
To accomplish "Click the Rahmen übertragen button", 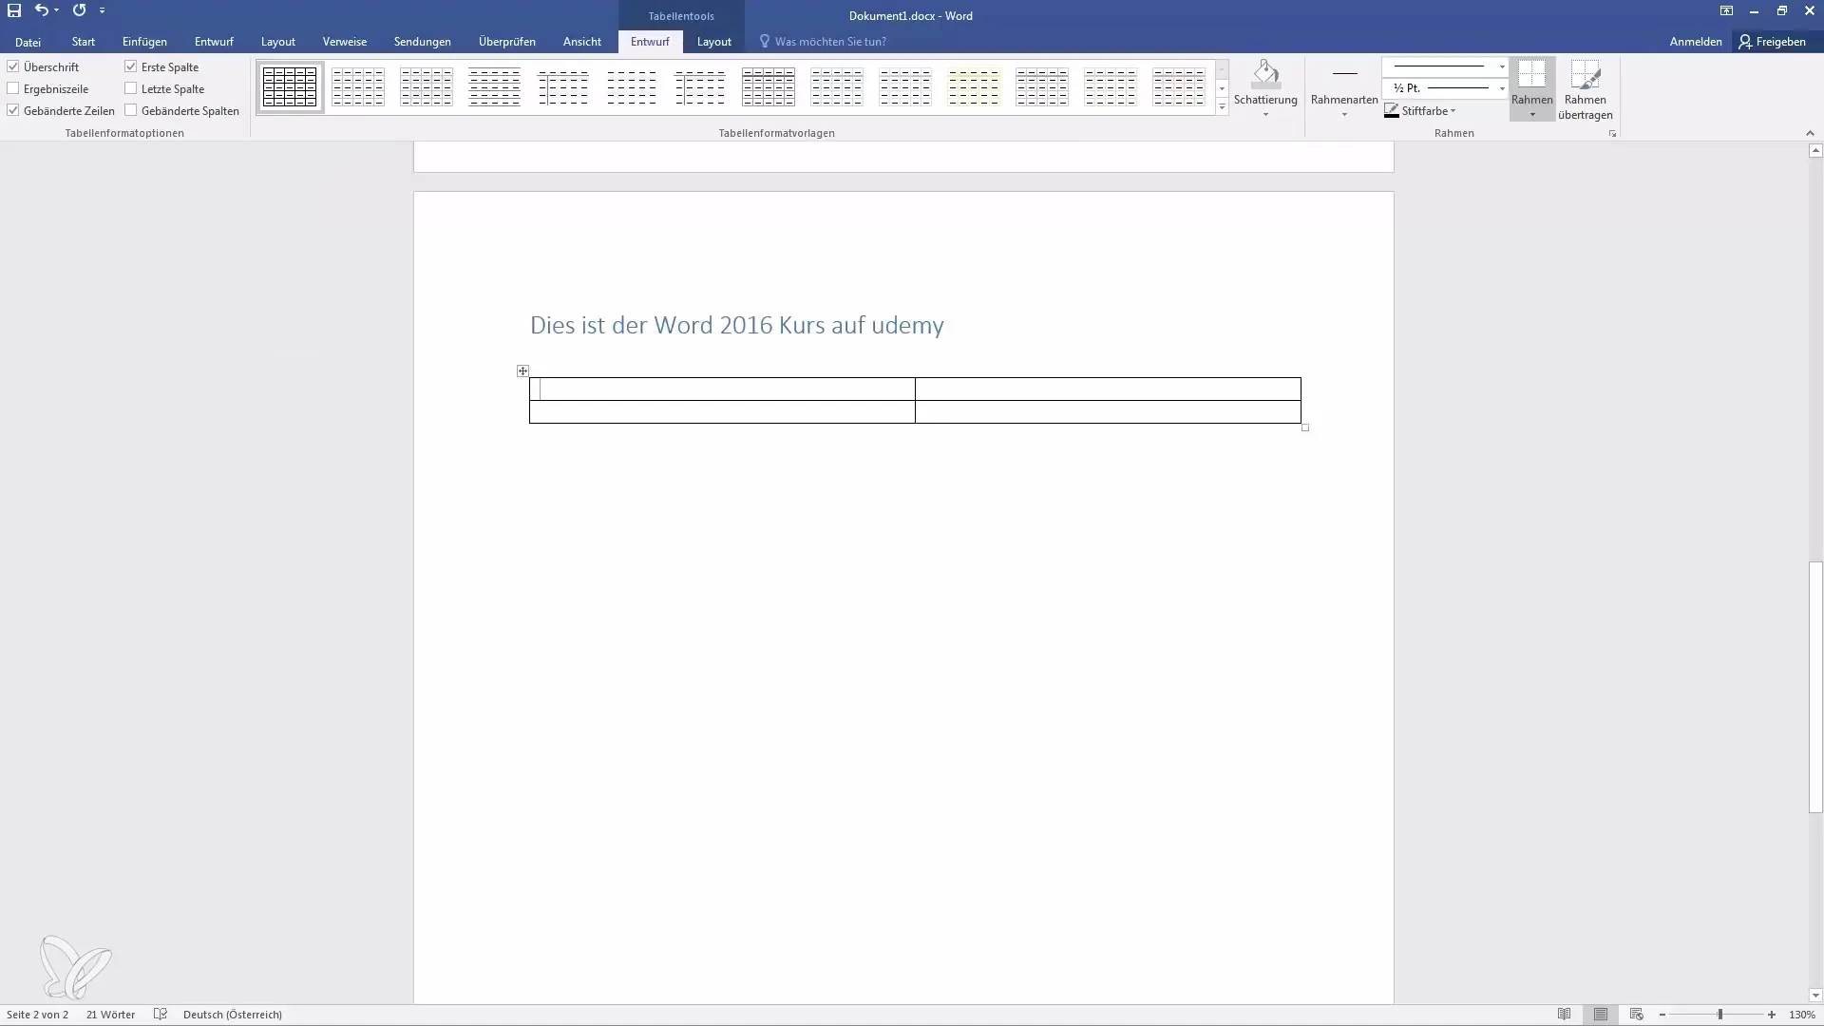I will click(1585, 85).
